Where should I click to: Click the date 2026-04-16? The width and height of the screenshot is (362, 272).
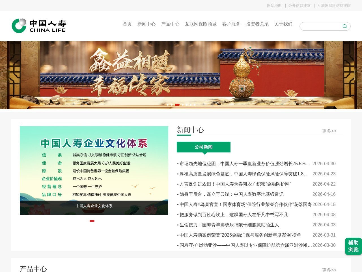(x=324, y=194)
